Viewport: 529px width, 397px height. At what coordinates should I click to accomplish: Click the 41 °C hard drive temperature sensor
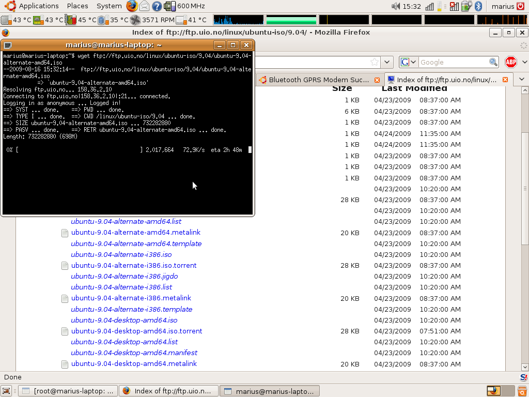[x=191, y=20]
